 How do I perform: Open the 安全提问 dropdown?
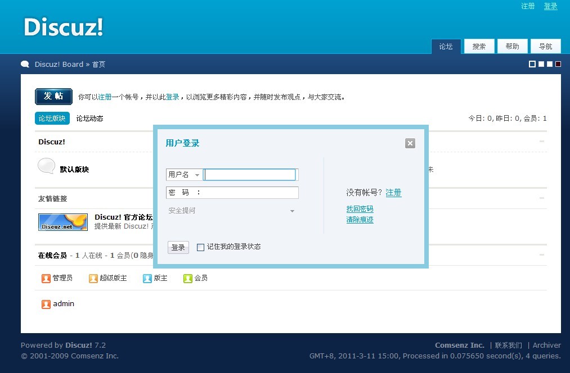coord(232,211)
